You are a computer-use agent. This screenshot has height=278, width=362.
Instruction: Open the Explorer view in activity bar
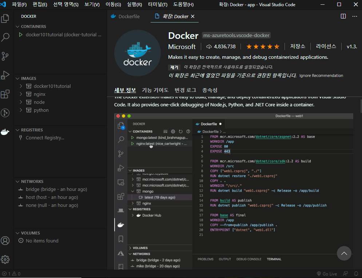[5, 19]
